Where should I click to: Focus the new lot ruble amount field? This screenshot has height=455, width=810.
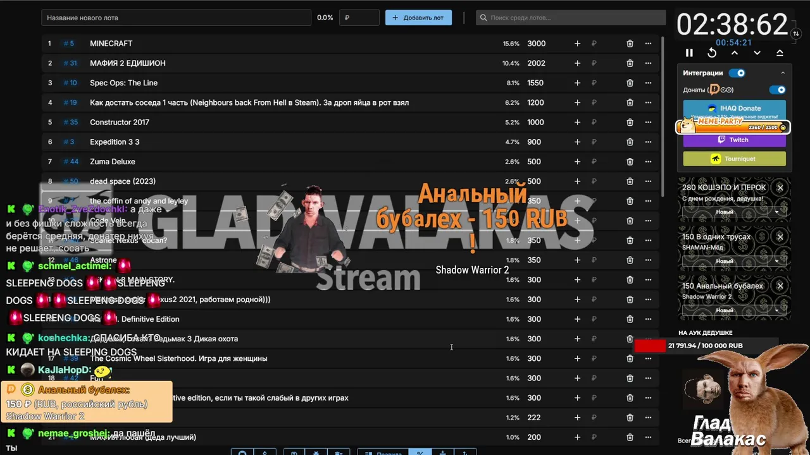[359, 18]
